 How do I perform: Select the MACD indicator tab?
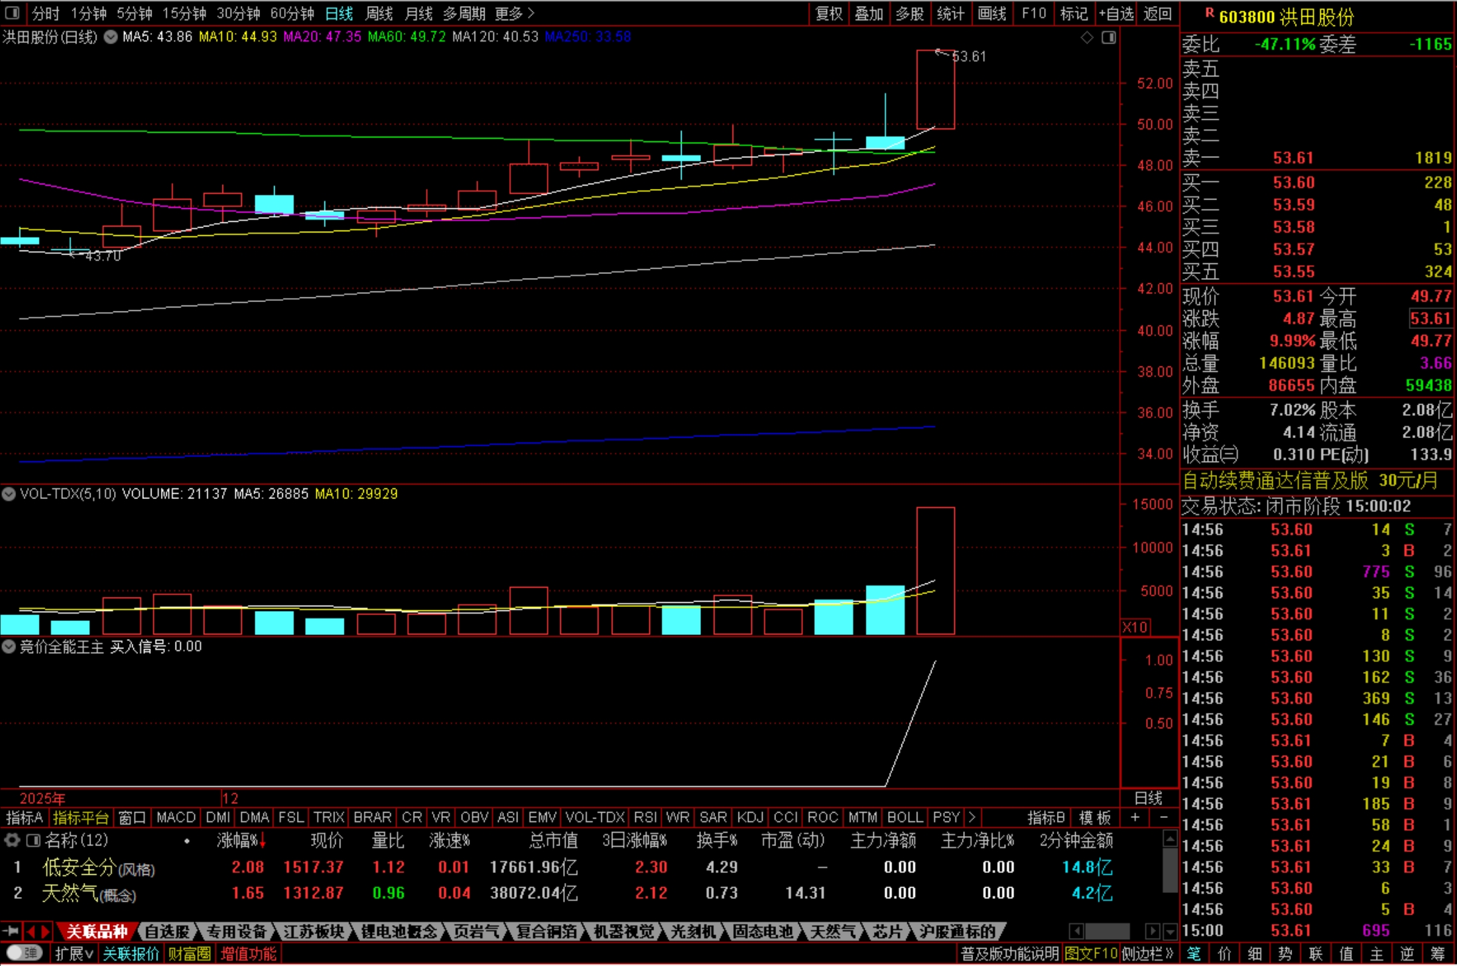[x=176, y=817]
